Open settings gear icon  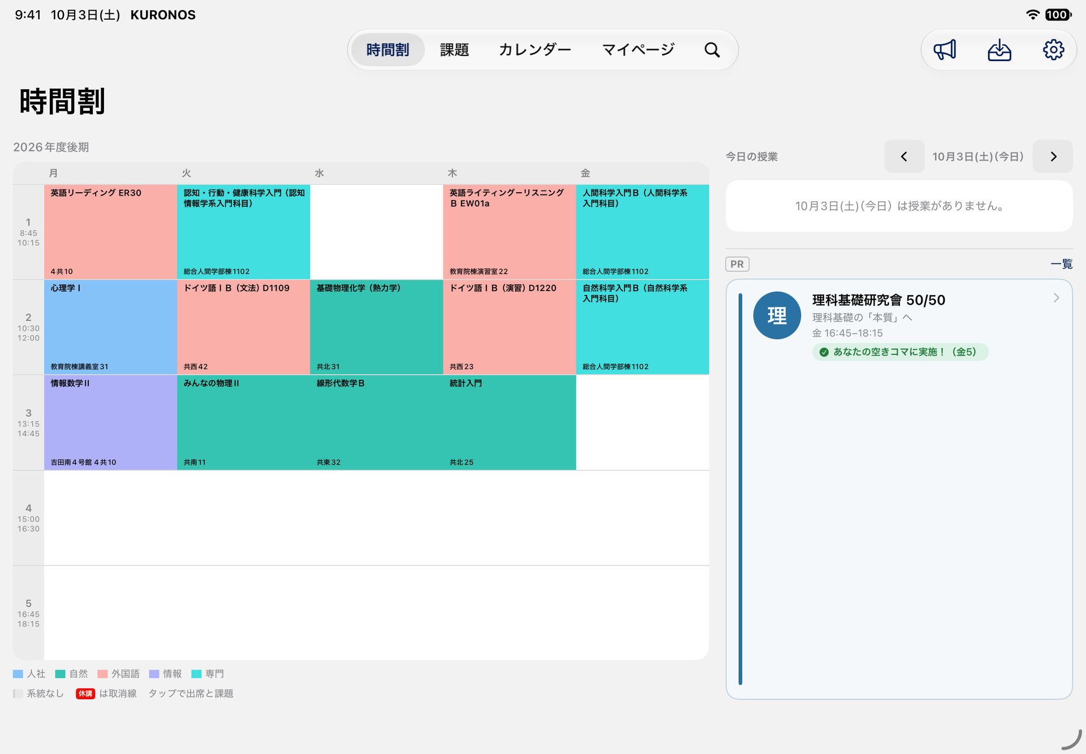(x=1053, y=50)
